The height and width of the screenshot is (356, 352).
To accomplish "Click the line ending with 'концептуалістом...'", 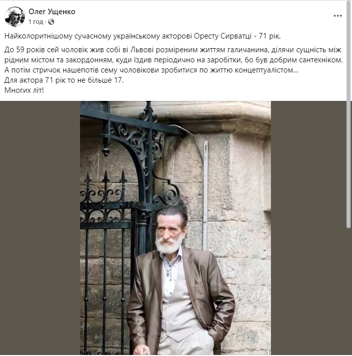I will tap(151, 70).
